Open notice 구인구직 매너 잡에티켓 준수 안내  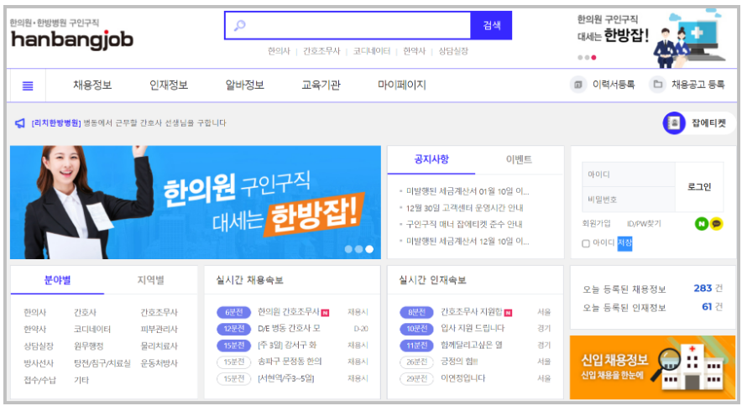[x=464, y=224]
